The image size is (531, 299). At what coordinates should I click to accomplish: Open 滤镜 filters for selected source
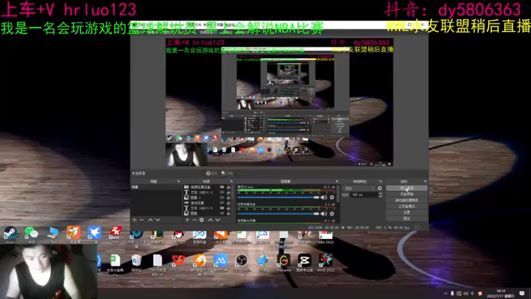coord(227,173)
